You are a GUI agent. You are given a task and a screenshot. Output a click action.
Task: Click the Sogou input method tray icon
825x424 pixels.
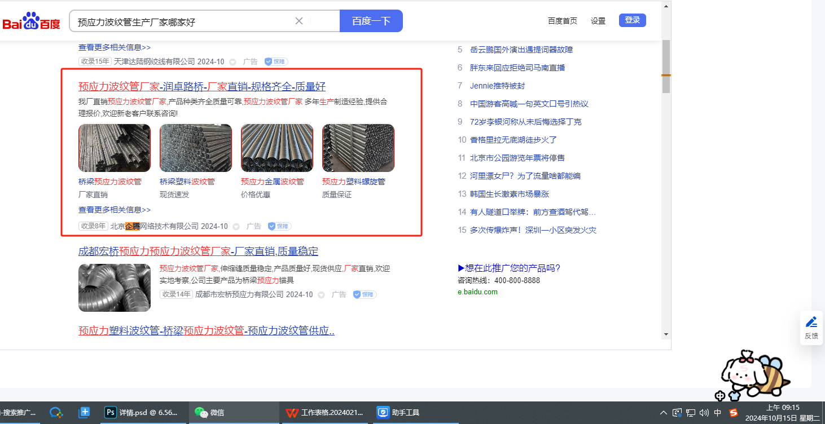tap(734, 413)
